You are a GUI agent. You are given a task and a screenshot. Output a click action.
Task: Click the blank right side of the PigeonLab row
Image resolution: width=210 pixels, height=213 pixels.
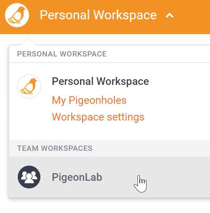(179, 177)
